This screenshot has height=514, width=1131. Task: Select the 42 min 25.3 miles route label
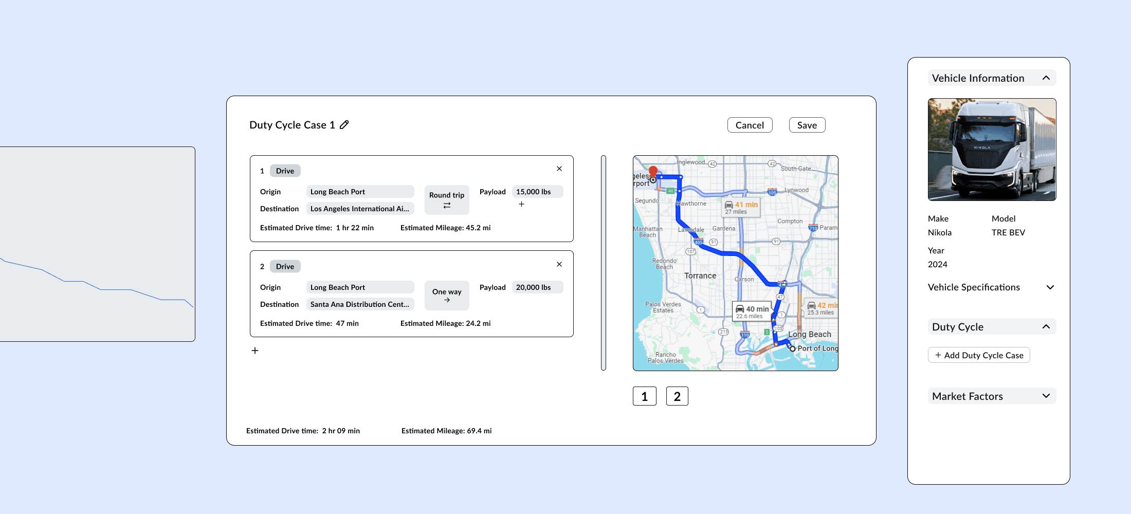822,308
